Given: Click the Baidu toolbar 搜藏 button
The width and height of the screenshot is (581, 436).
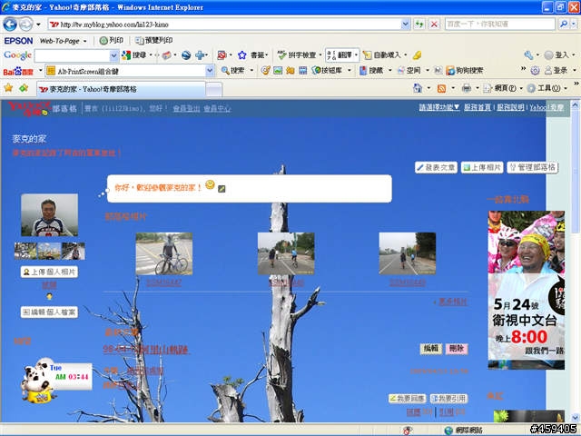Looking at the screenshot, I should pyautogui.click(x=371, y=70).
